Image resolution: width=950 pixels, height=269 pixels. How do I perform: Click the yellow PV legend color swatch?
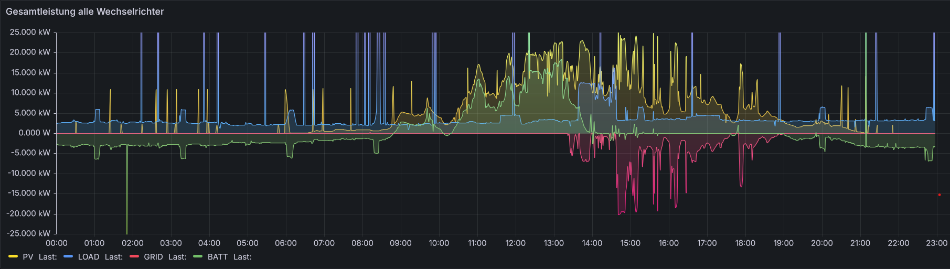click(13, 257)
